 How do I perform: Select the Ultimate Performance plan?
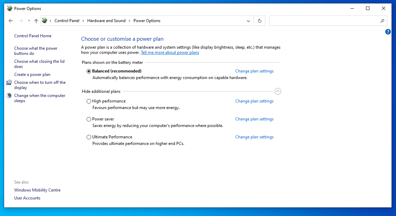(x=89, y=137)
